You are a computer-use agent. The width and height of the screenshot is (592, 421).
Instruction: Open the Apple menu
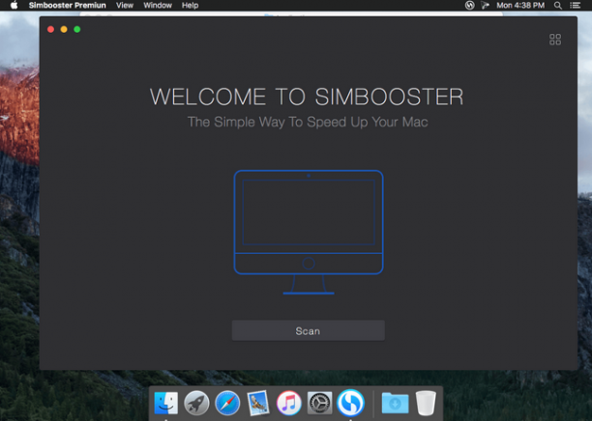click(14, 5)
